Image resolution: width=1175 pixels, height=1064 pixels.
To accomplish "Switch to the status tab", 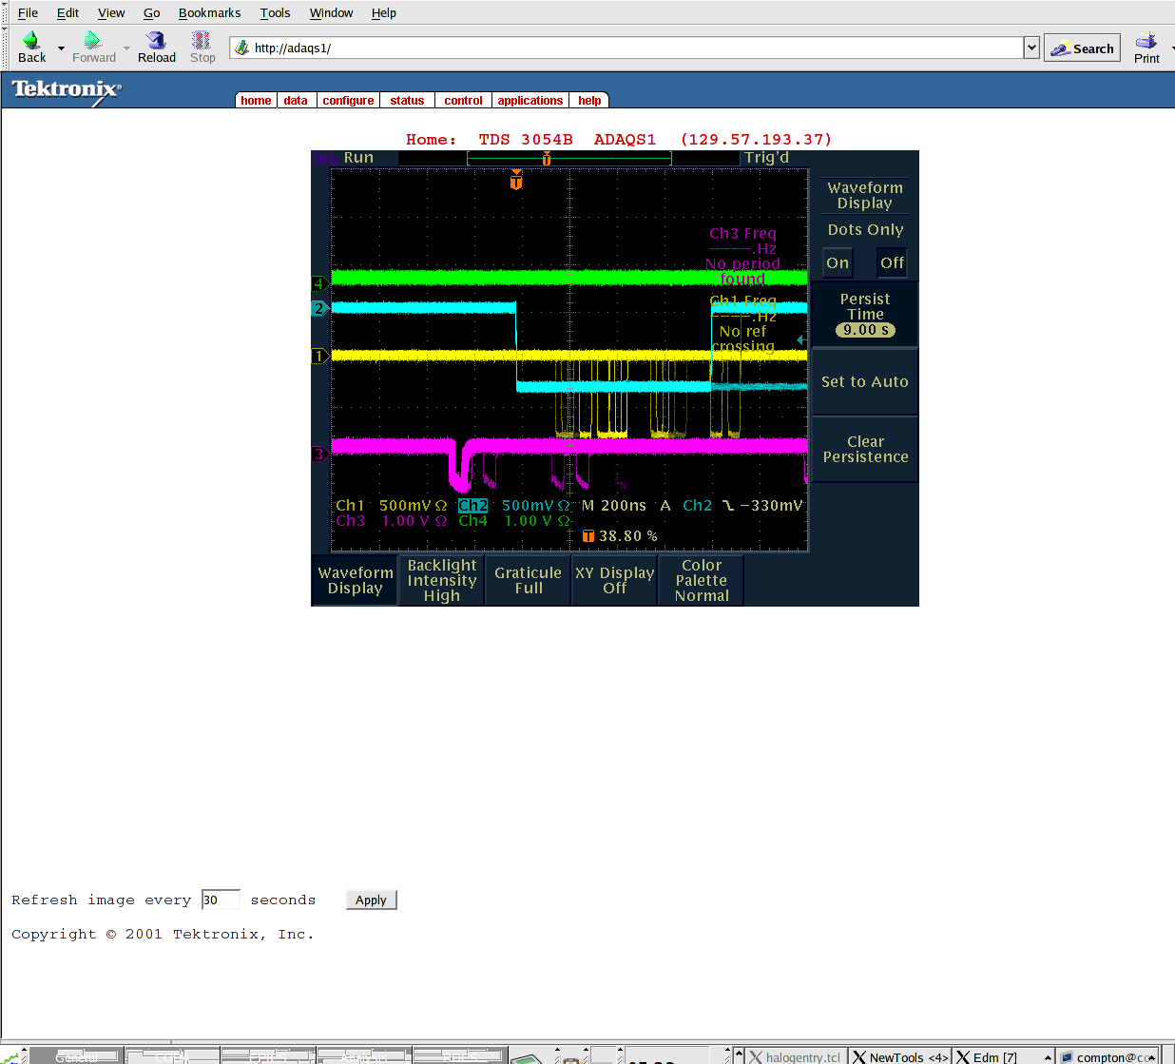I will (407, 100).
